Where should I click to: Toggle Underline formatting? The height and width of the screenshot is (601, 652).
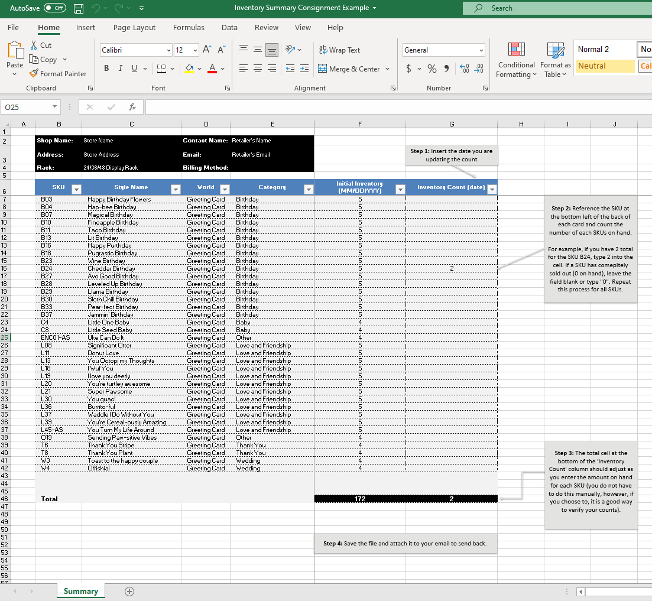click(x=134, y=68)
